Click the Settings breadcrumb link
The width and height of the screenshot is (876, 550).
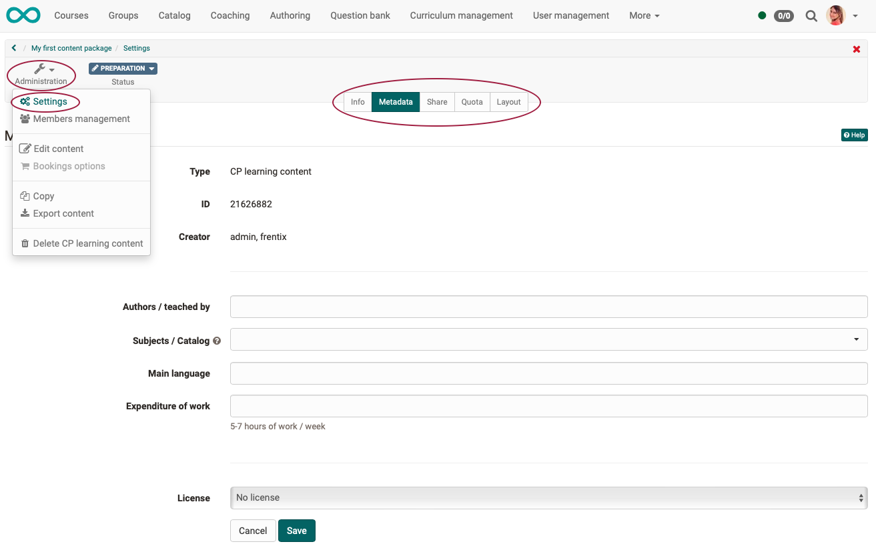[x=137, y=48]
